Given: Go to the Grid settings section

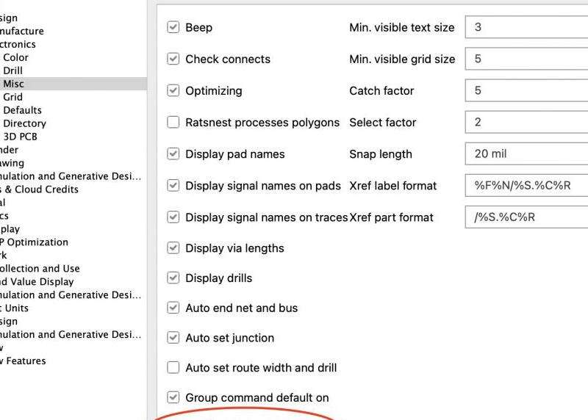Looking at the screenshot, I should (12, 97).
